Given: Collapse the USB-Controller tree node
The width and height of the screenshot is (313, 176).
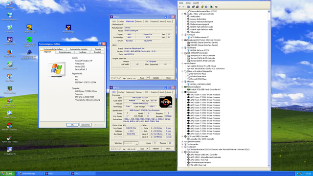Looking at the screenshot, I should pyautogui.click(x=182, y=152).
